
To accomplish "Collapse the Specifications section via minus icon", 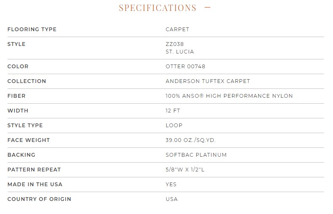I will pyautogui.click(x=207, y=8).
